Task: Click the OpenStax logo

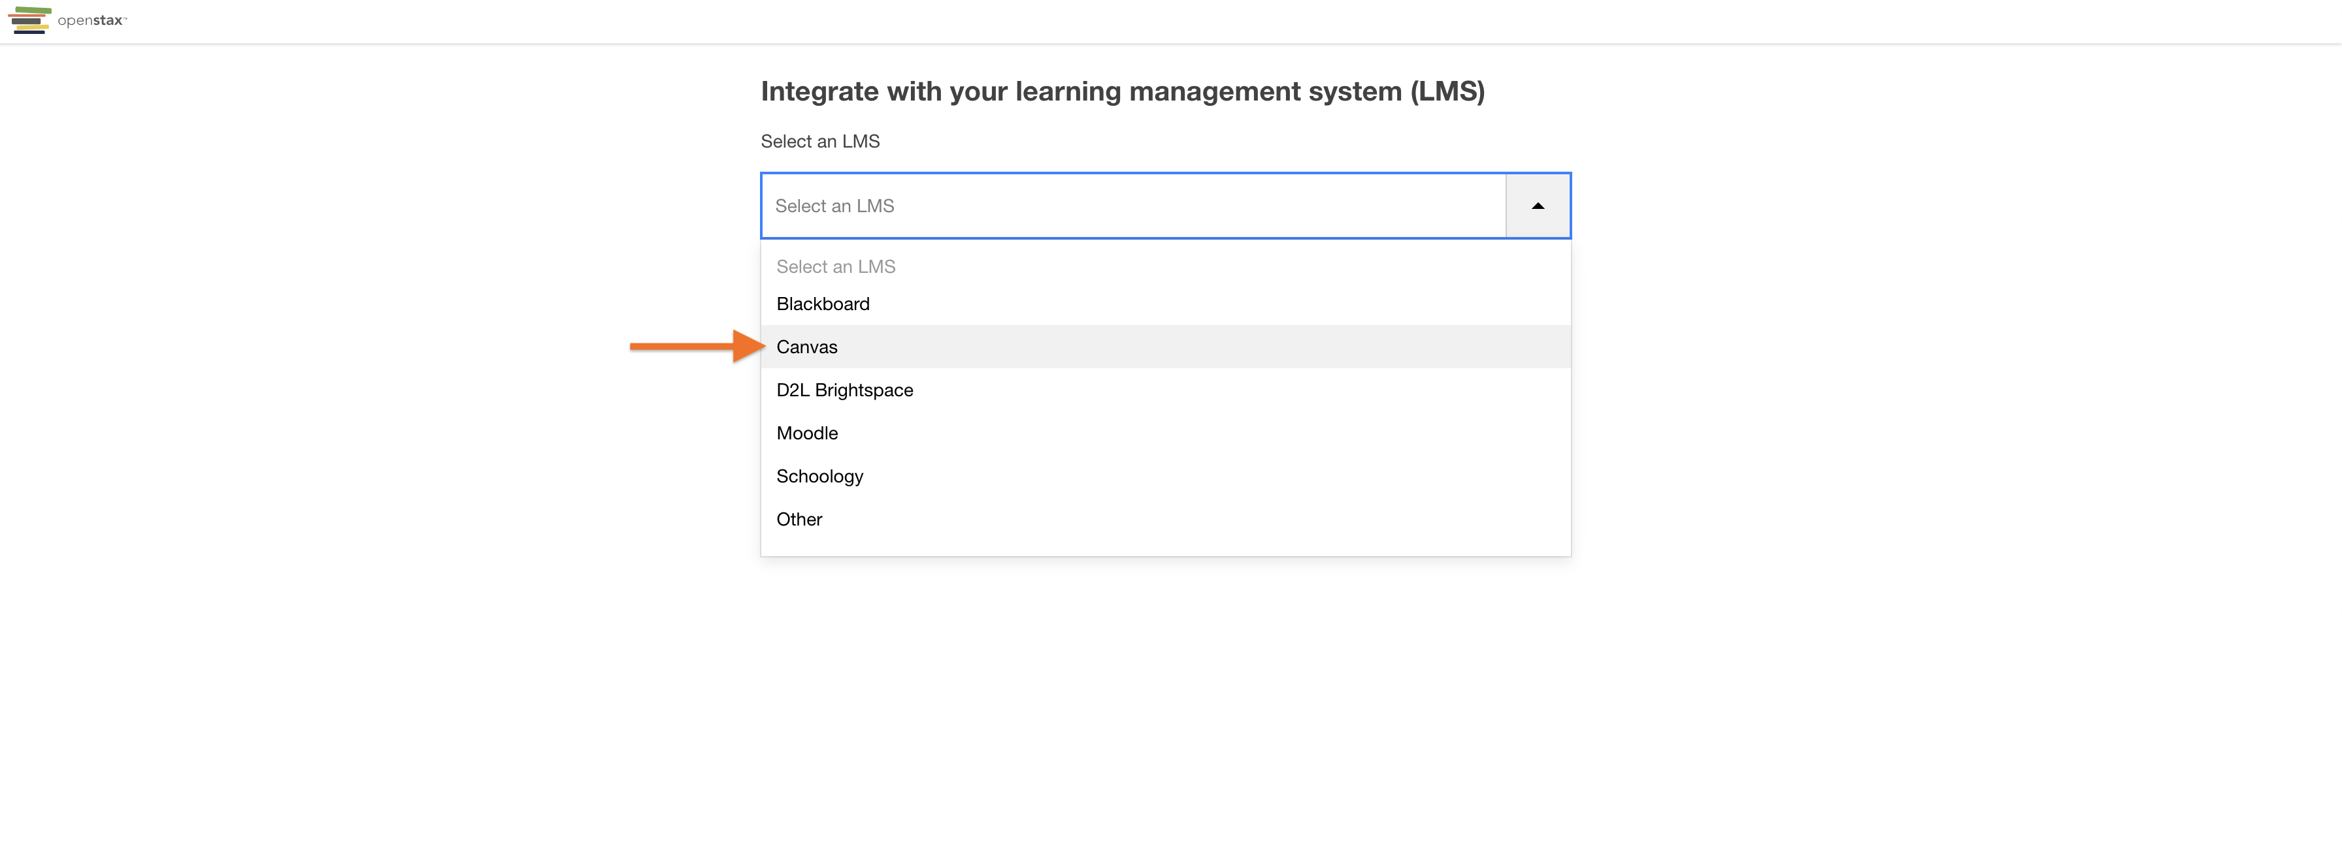Action: tap(68, 20)
